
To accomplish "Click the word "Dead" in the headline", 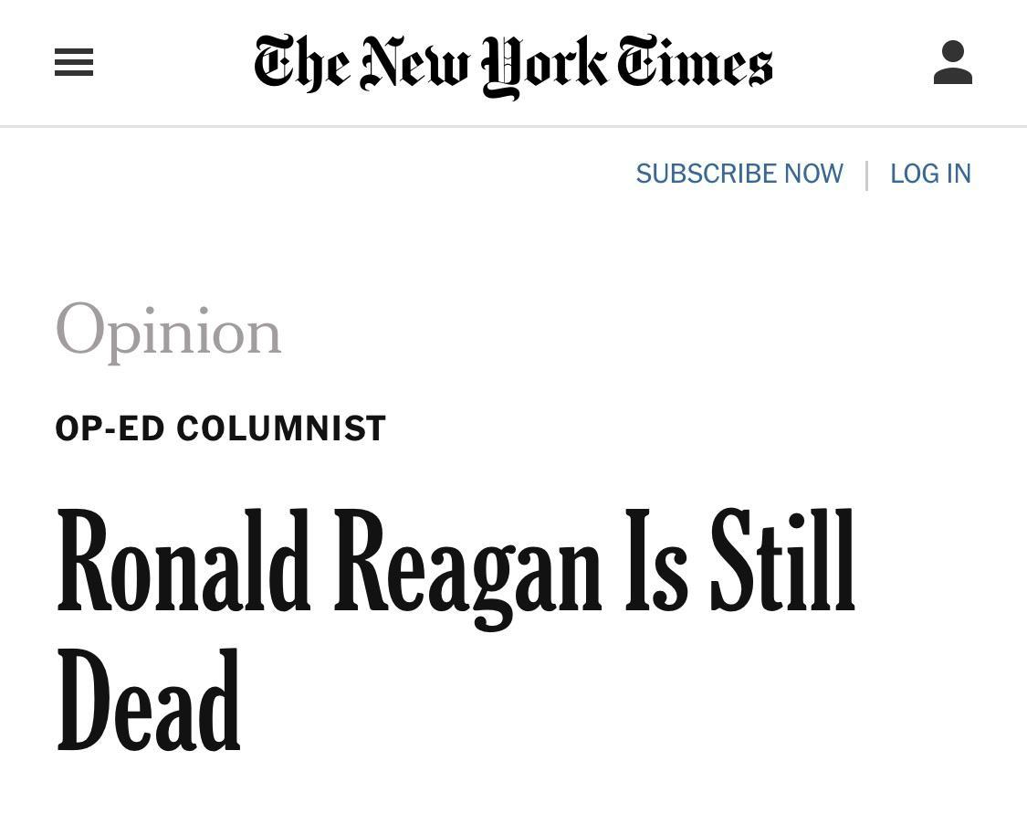I will 149,699.
